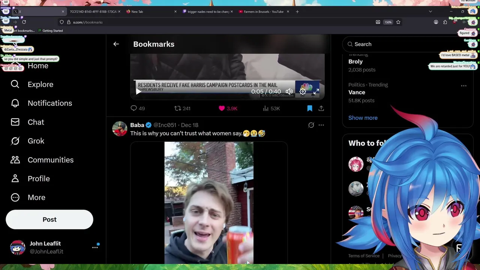Toggle reader or install page icon

point(378,22)
